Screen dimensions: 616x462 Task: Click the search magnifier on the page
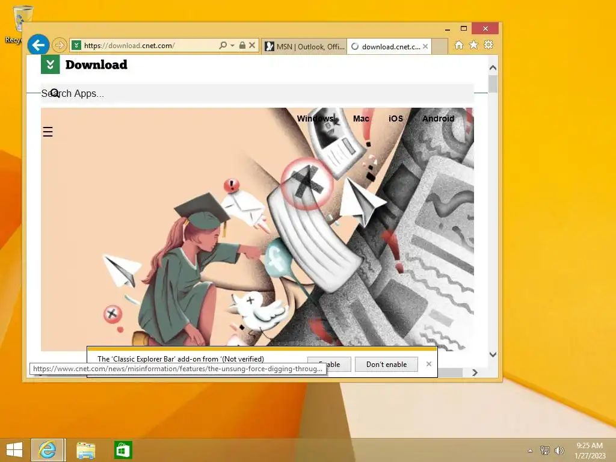coord(55,93)
